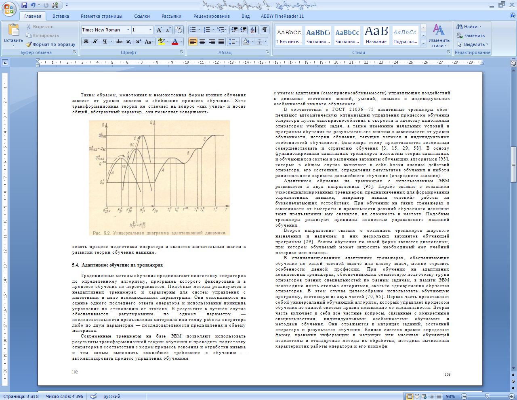This screenshot has width=517, height=400.
Task: Justify paragraph text
Action: click(221, 42)
